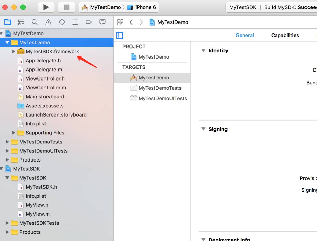Select Assets.xcassets catalog
Image resolution: width=317 pixels, height=241 pixels.
44,106
